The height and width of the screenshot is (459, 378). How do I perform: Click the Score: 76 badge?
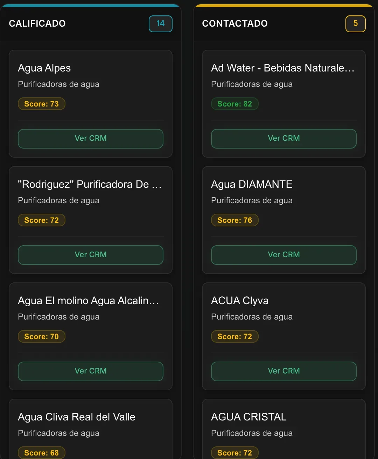235,220
